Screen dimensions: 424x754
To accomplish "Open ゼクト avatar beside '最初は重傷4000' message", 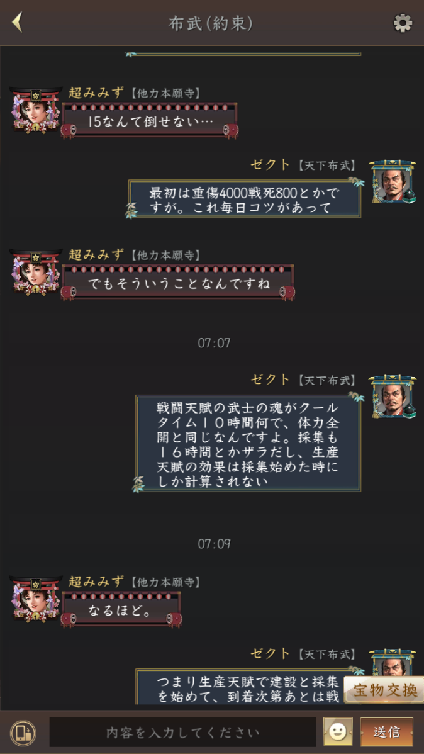I will (x=393, y=182).
